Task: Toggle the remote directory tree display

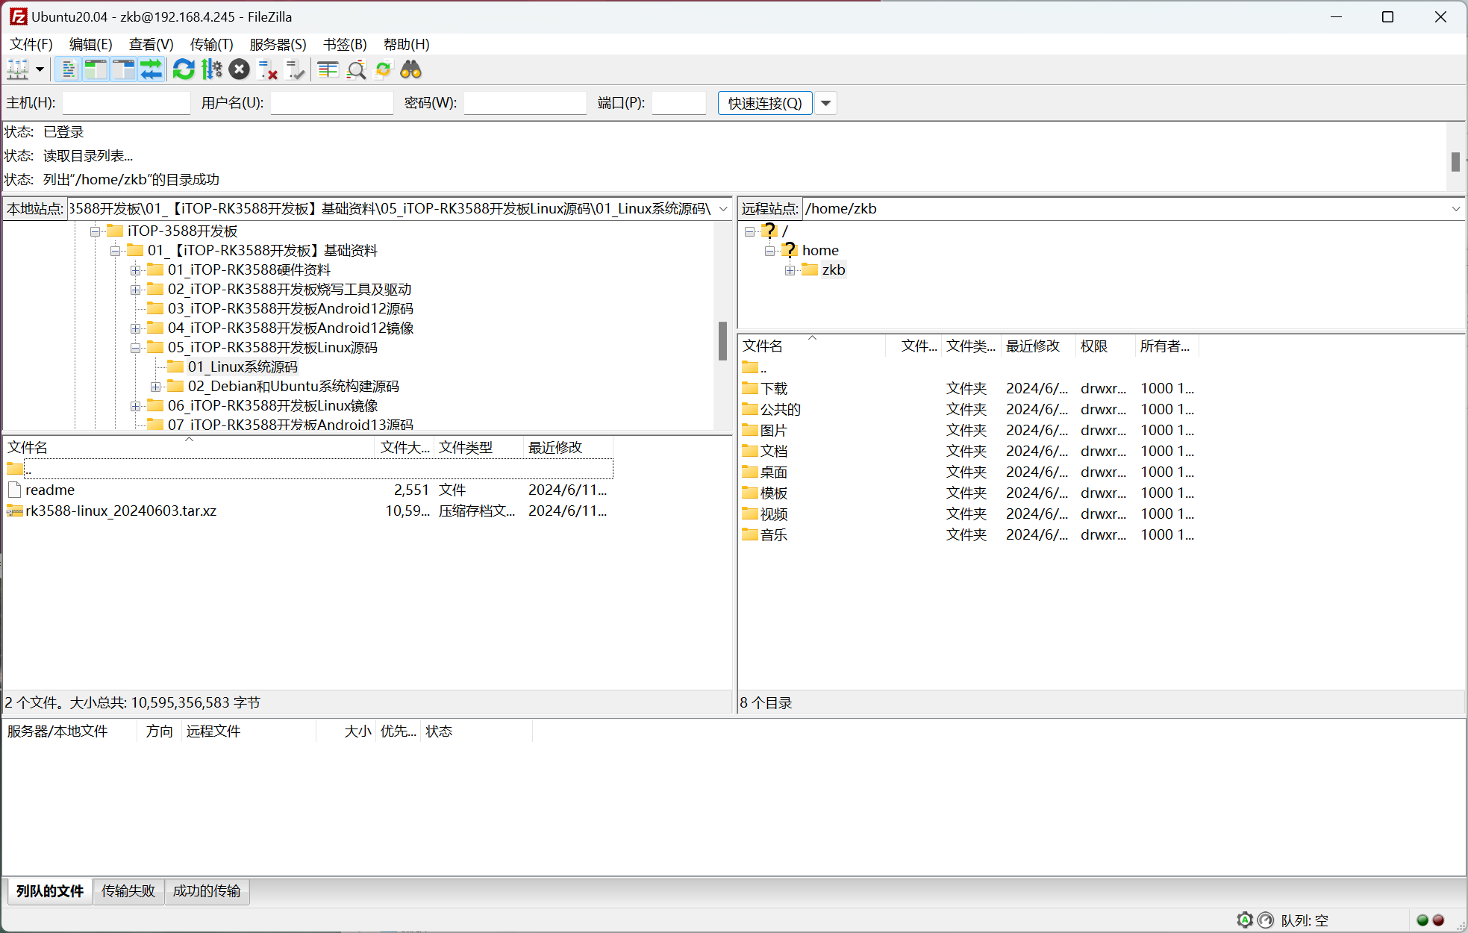Action: click(x=123, y=70)
